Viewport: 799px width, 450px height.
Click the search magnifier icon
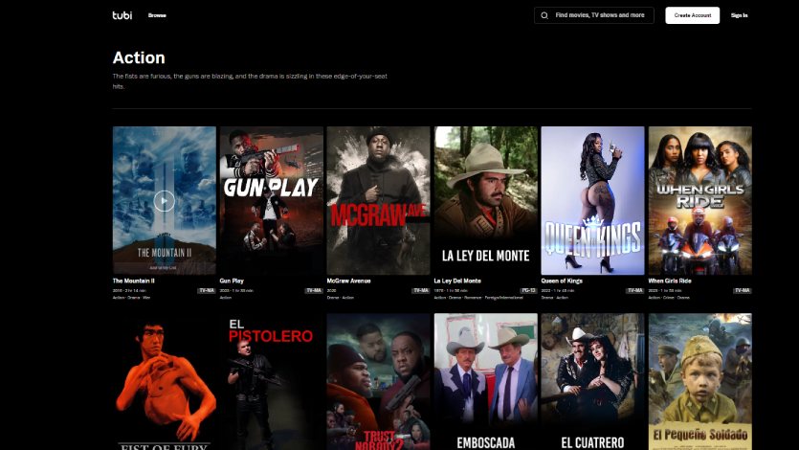point(544,15)
